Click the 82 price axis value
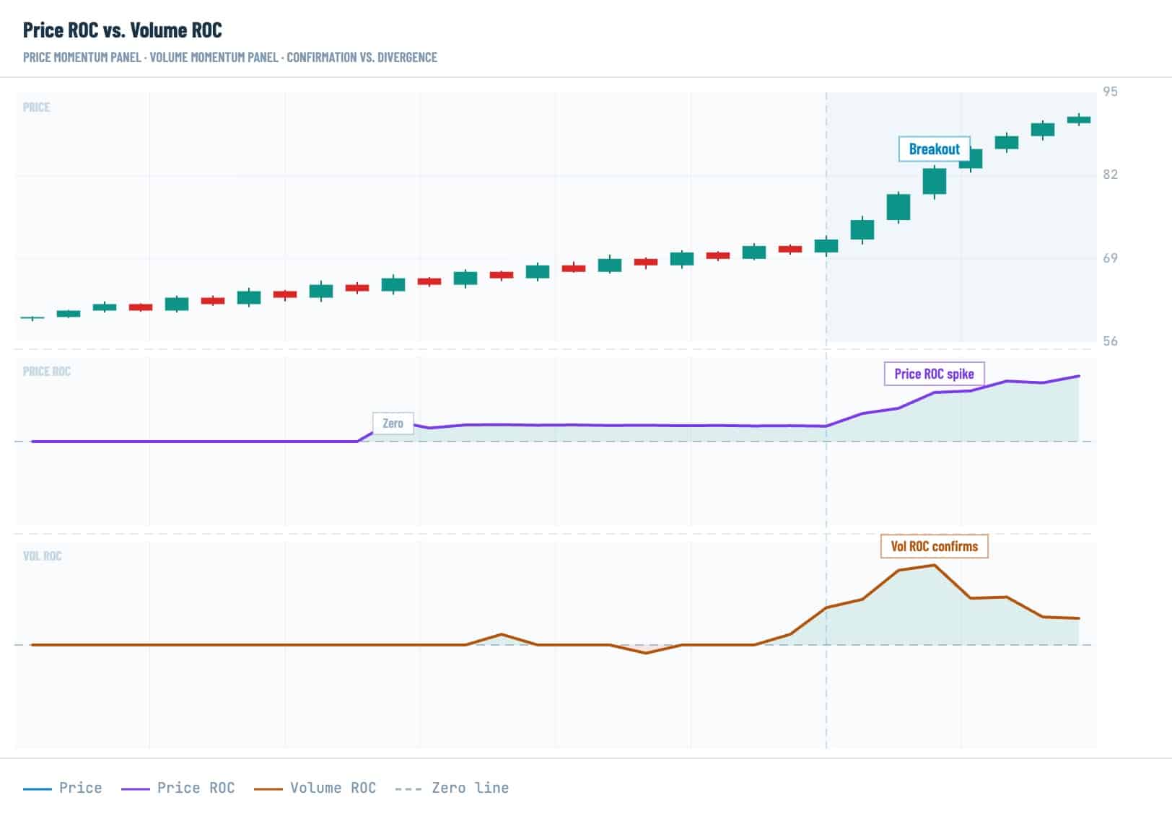Image resolution: width=1172 pixels, height=821 pixels. coord(1110,175)
